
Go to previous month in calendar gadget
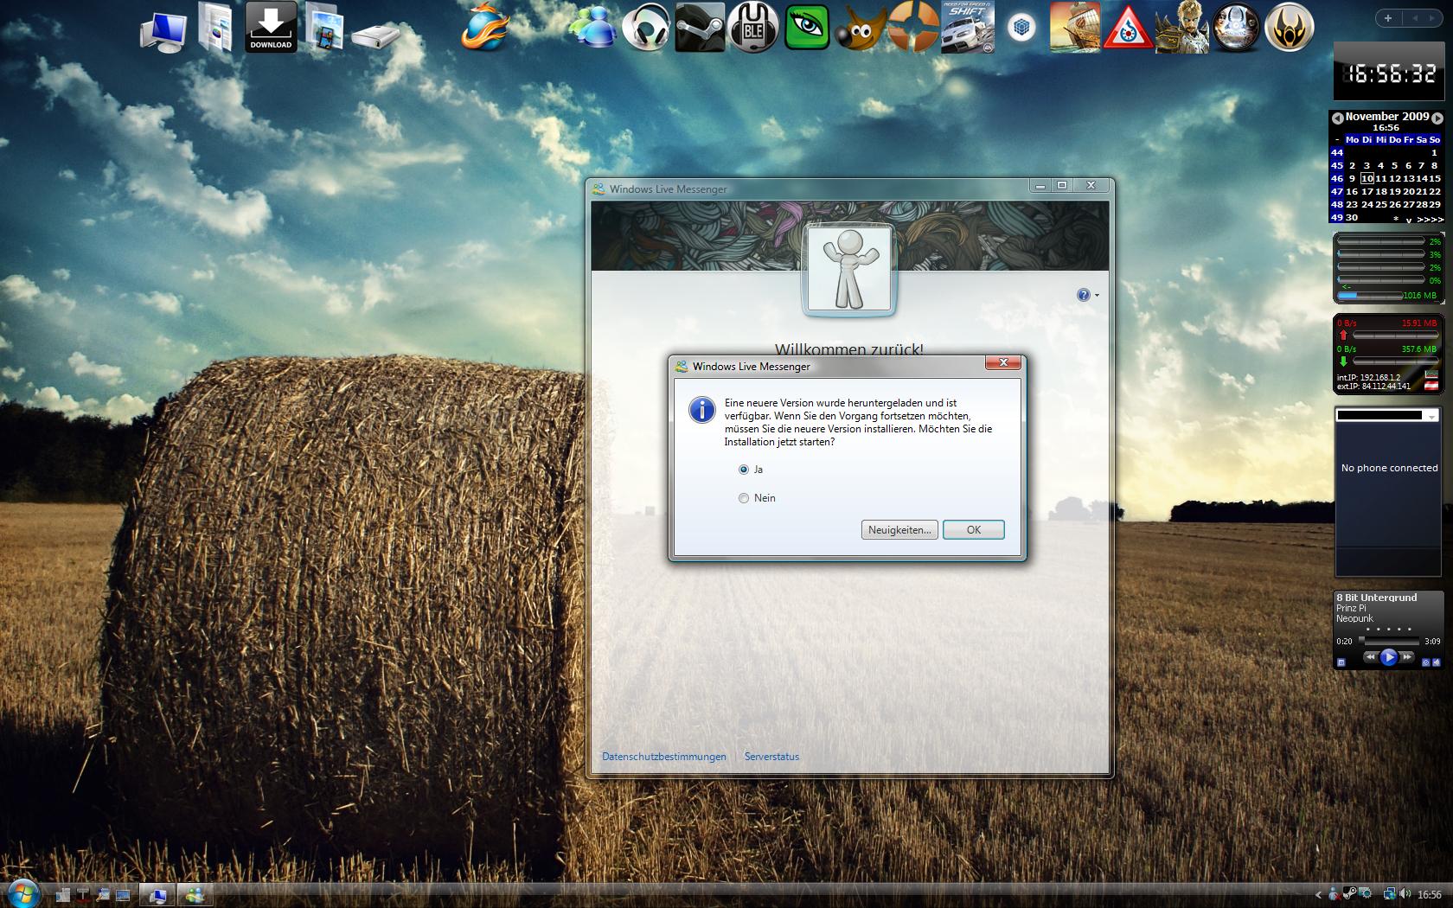[1337, 118]
